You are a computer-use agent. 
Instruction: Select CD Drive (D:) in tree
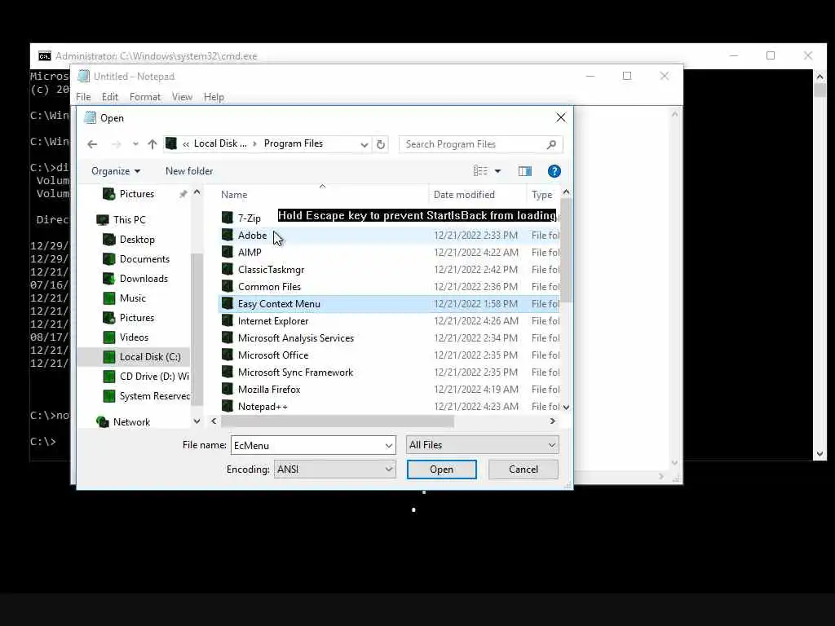(154, 377)
